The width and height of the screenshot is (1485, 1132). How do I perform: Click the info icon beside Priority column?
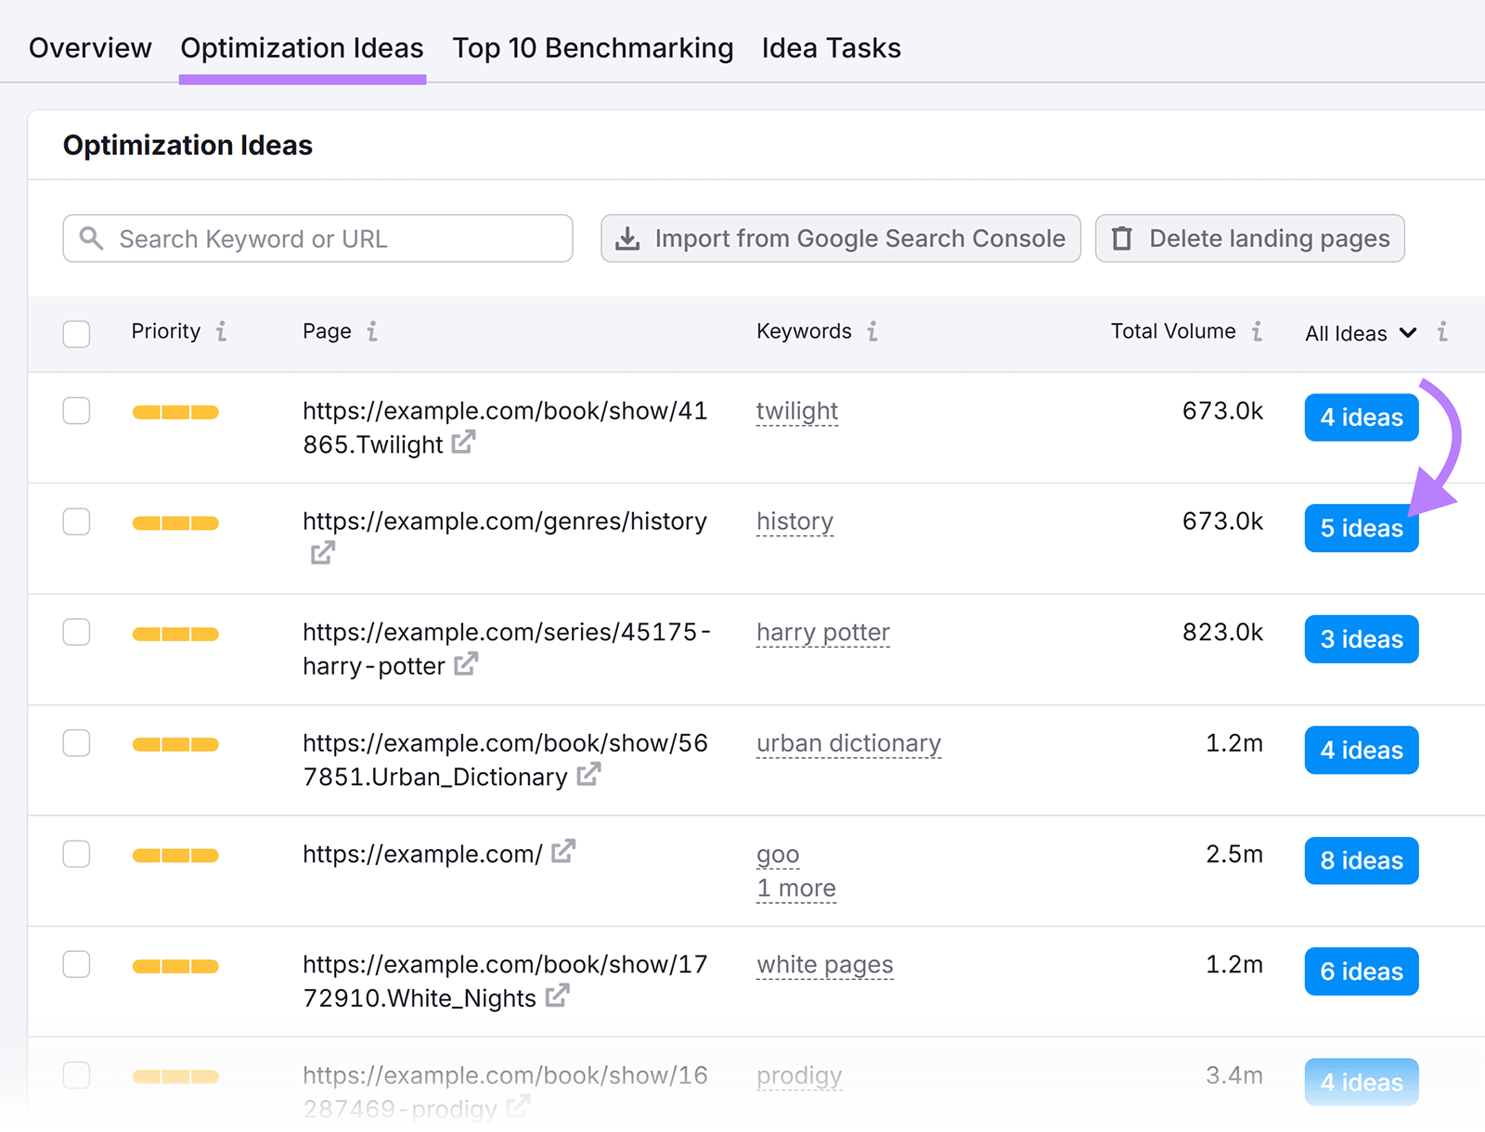tap(222, 331)
